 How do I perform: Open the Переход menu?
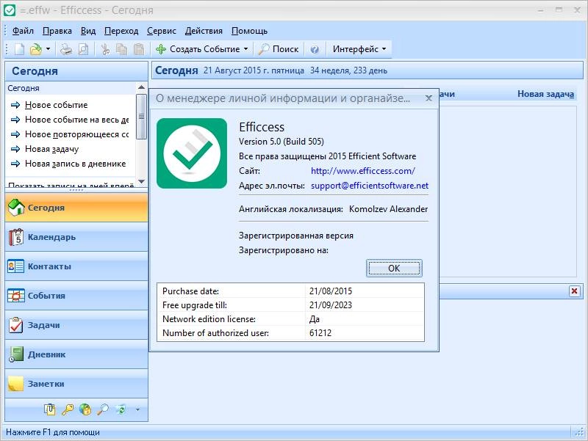point(121,31)
